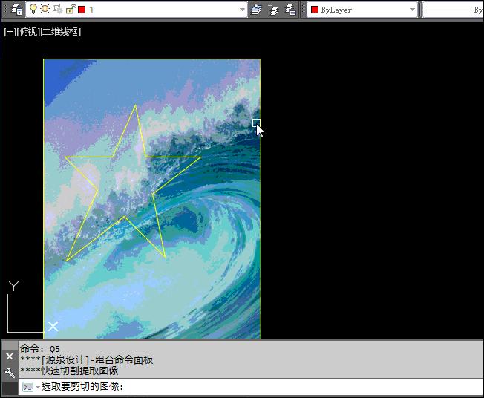Click the [-] viewport controls label
484x398 pixels.
coord(10,32)
